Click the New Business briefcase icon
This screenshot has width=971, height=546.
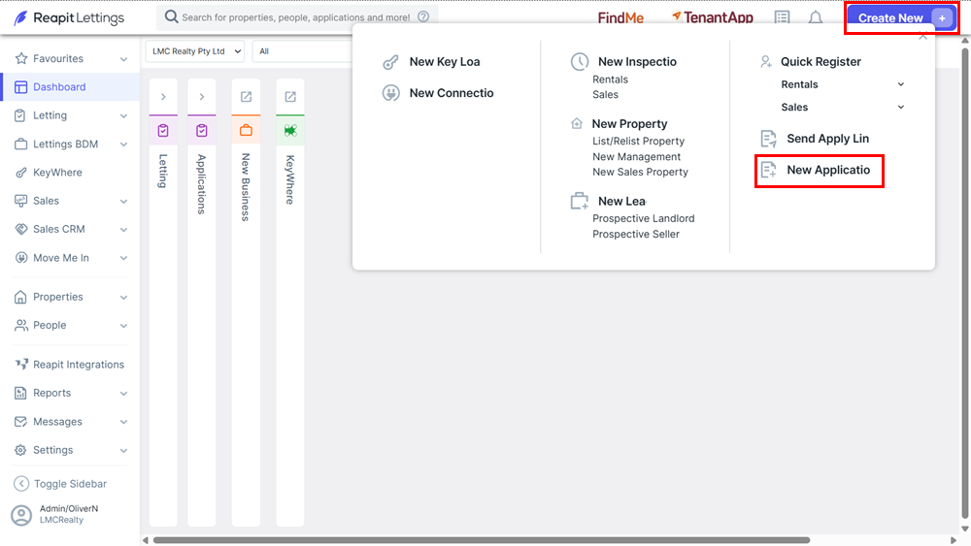coord(246,131)
